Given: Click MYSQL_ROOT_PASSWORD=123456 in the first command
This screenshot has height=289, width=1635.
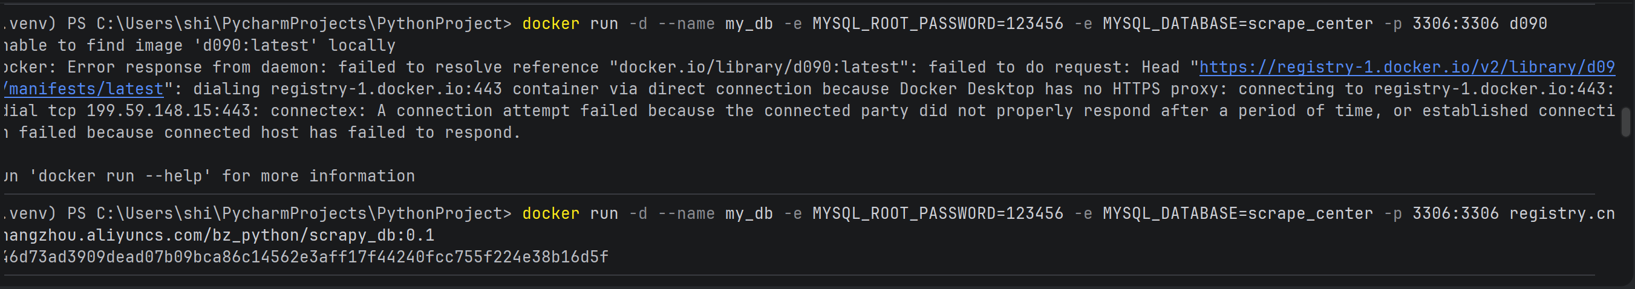Looking at the screenshot, I should pyautogui.click(x=938, y=24).
